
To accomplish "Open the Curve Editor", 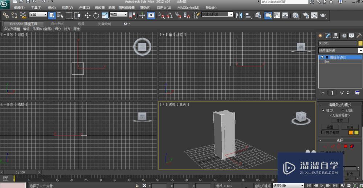I will (277, 15).
